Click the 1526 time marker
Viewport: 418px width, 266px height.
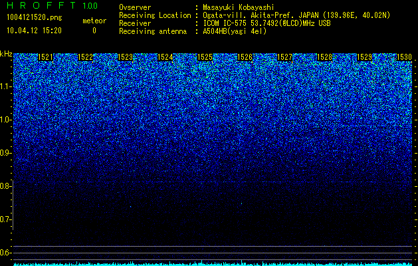point(245,57)
